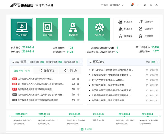Click the 2015-09-05 timeline marker
This screenshot has width=164, height=134.
click(x=75, y=116)
